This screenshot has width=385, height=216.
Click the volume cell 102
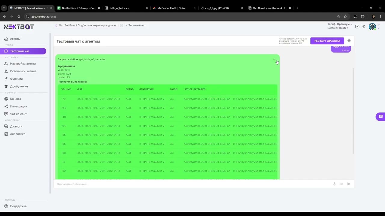pos(63,171)
